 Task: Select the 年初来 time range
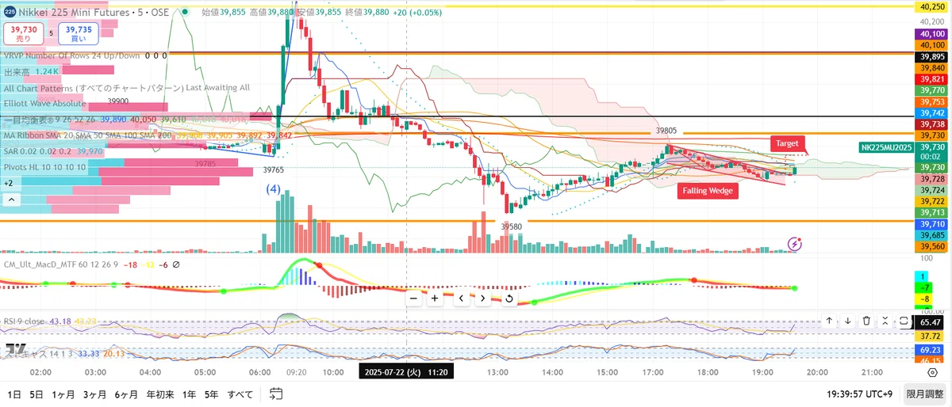(x=159, y=394)
